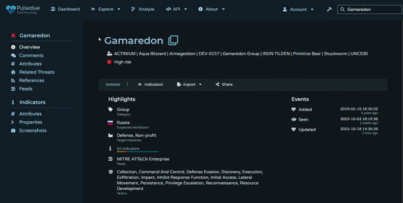Click the Gamaredon search field
Image resolution: width=403 pixels, height=203 pixels.
click(369, 9)
